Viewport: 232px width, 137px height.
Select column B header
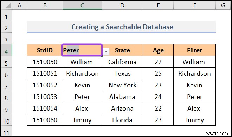45,6
